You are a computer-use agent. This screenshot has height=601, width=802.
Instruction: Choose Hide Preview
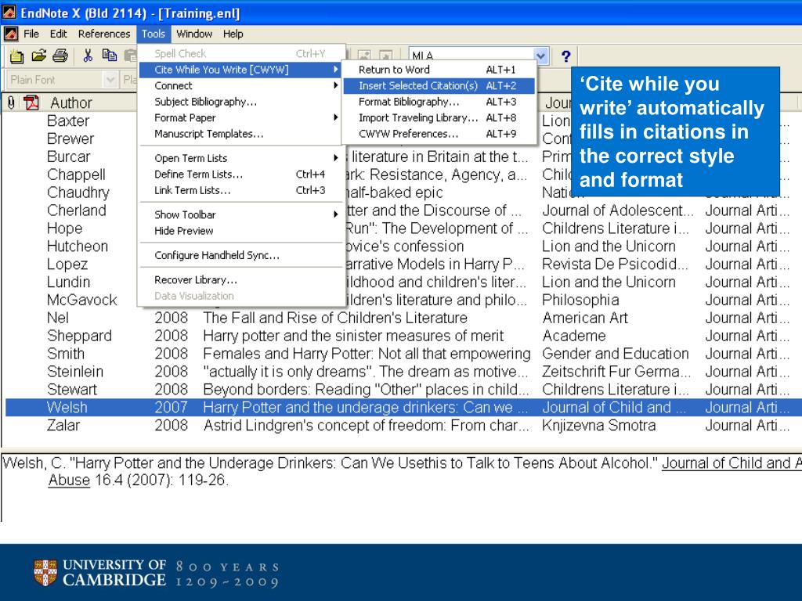[x=240, y=231]
